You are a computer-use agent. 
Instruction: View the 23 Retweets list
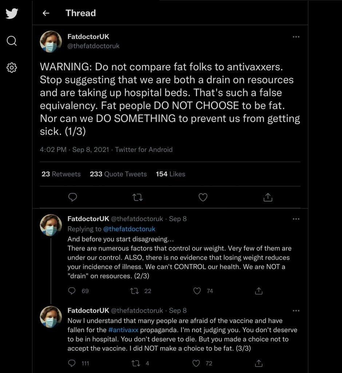pyautogui.click(x=61, y=174)
